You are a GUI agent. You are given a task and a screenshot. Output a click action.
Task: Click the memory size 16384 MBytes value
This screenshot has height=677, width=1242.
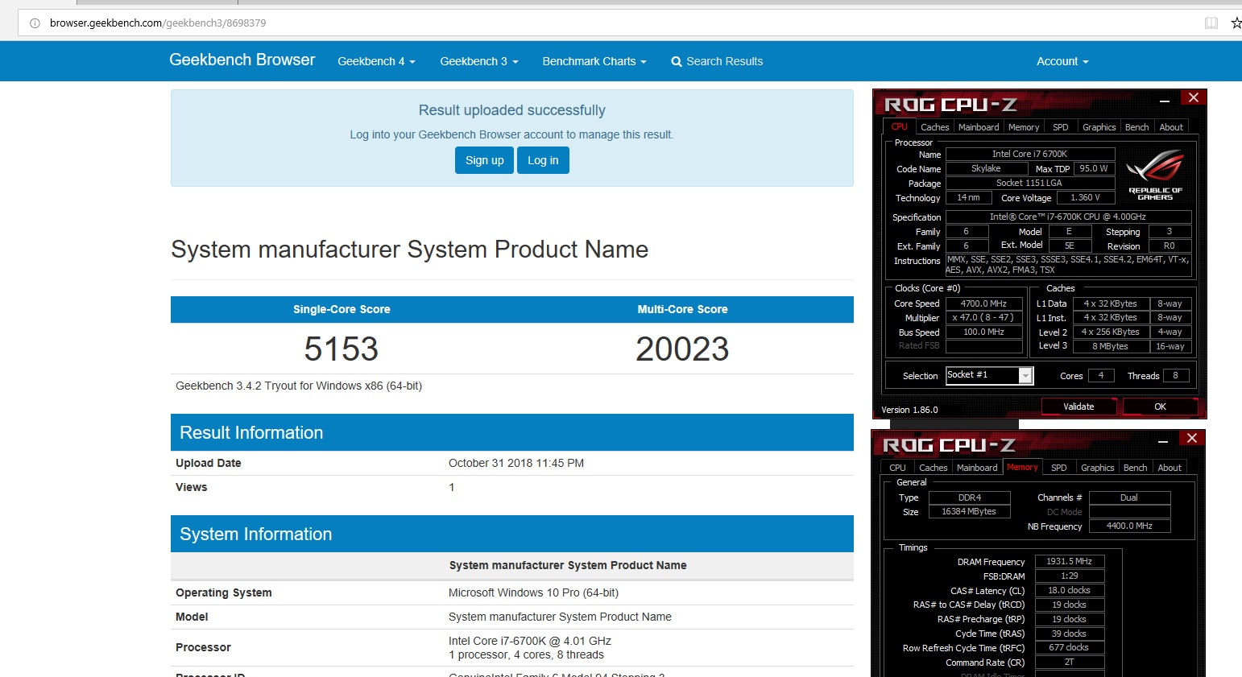969,511
